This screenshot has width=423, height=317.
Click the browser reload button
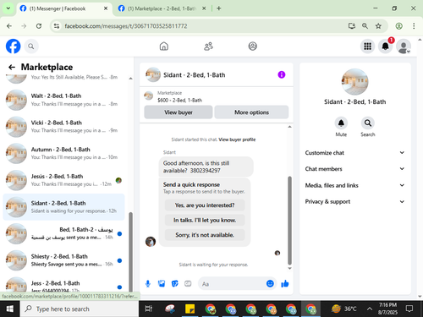[39, 26]
